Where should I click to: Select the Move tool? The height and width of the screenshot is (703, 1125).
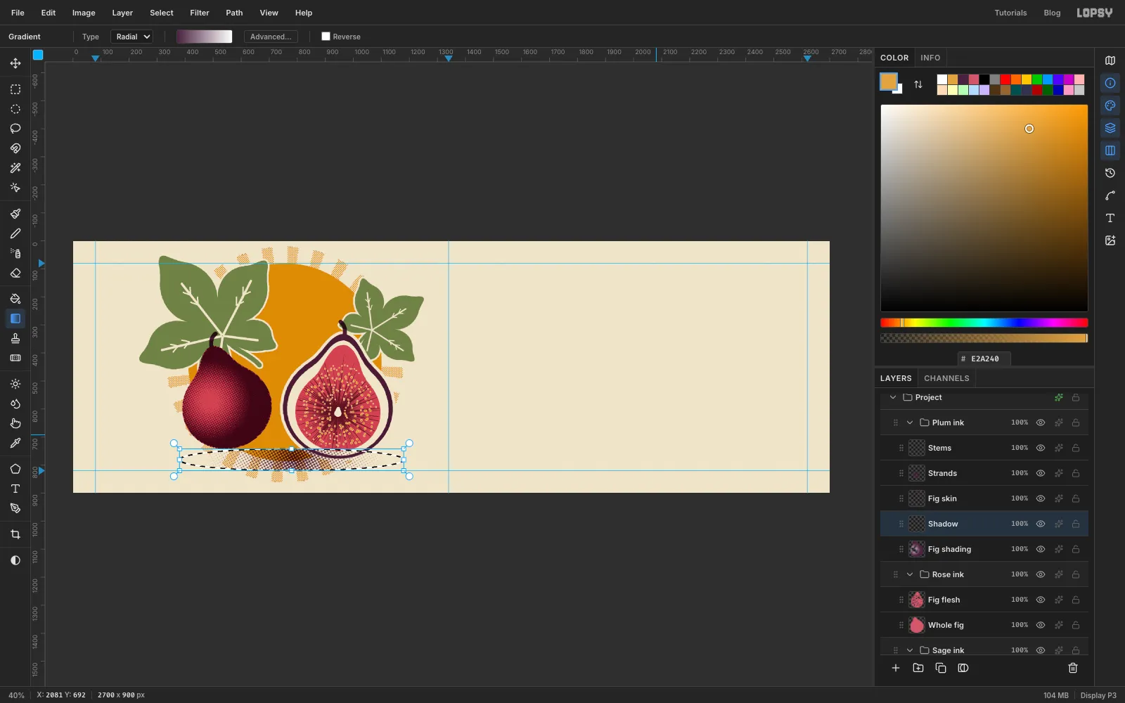coord(15,63)
